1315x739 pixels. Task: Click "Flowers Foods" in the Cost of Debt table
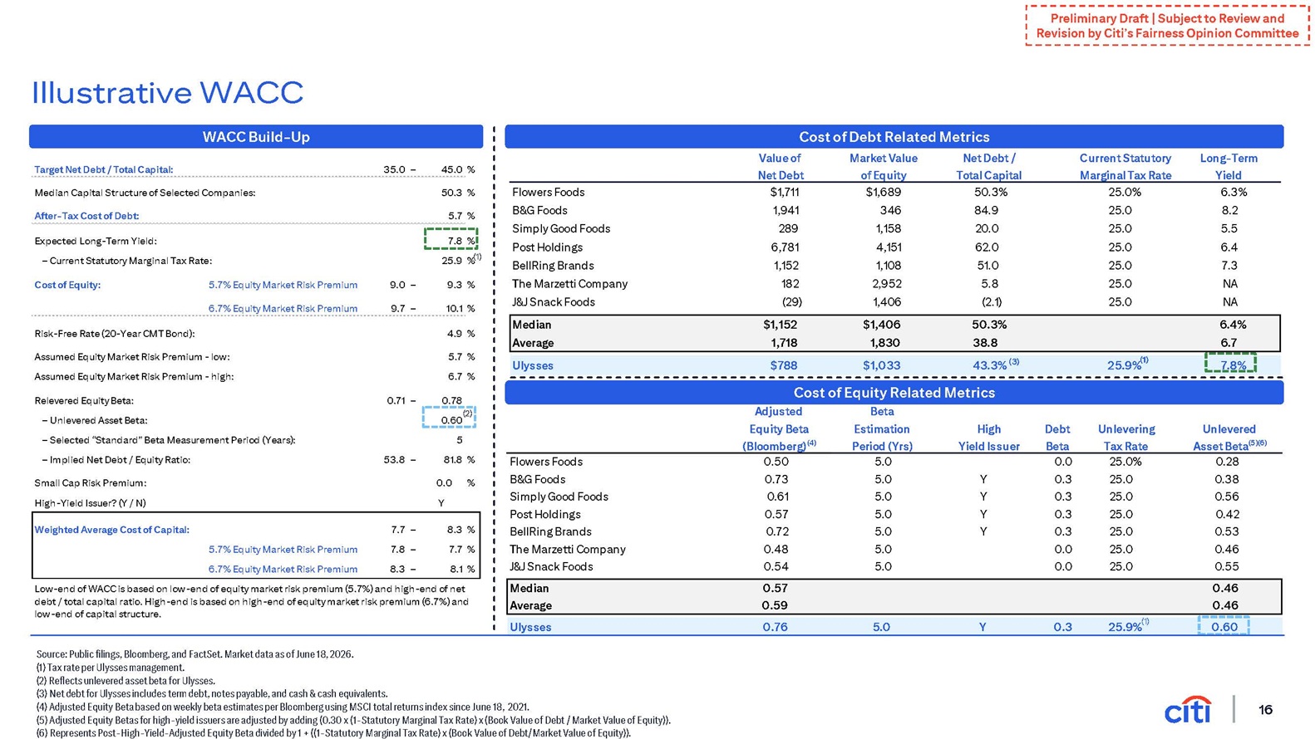549,193
